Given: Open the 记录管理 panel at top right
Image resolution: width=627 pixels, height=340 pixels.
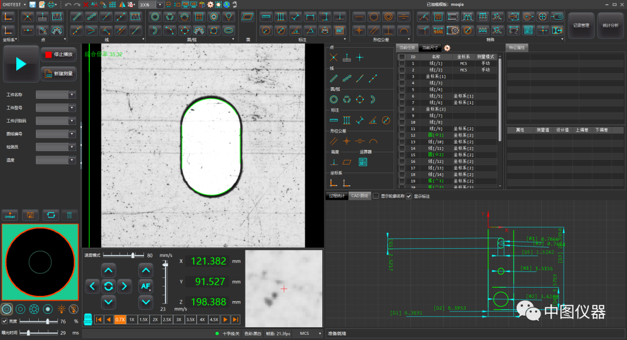Looking at the screenshot, I should pos(581,26).
